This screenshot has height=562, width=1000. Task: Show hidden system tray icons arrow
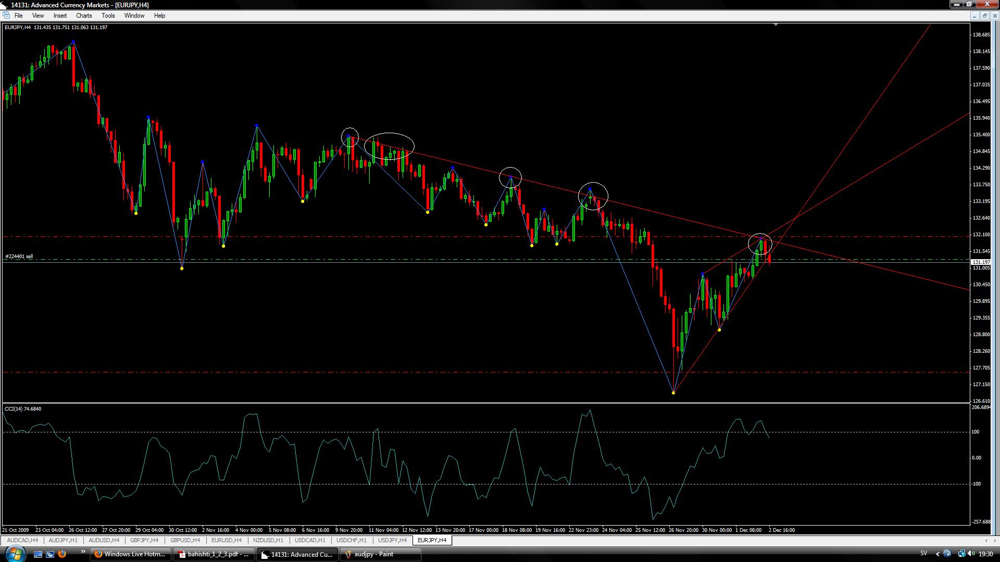click(938, 554)
